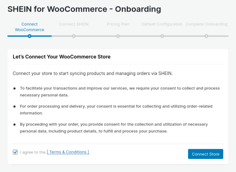Open the Pricing Plan step label
Image resolution: width=236 pixels, height=172 pixels.
(x=118, y=24)
